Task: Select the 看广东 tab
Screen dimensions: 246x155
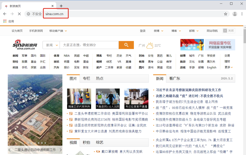Action: (x=175, y=79)
